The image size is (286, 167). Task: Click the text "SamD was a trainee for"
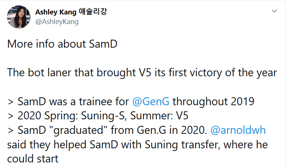pos(73,101)
